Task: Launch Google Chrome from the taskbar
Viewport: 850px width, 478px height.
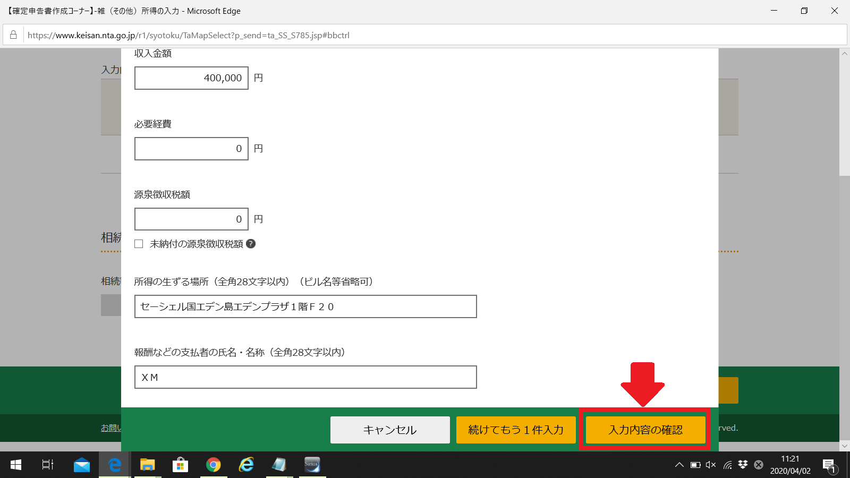Action: pos(213,465)
